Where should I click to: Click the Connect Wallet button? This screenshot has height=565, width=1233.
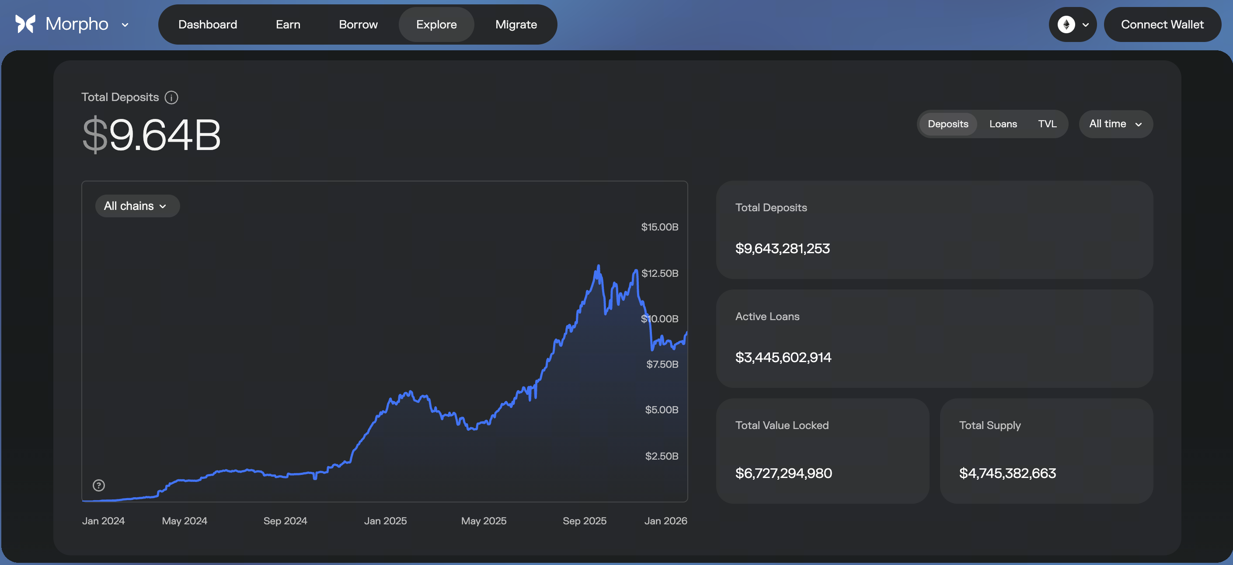[1162, 24]
